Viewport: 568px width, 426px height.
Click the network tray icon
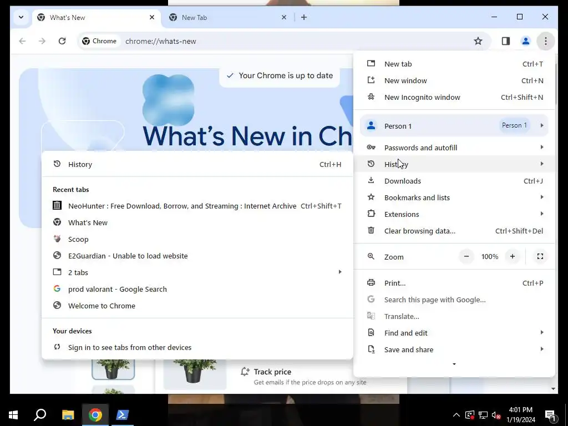pyautogui.click(x=483, y=415)
